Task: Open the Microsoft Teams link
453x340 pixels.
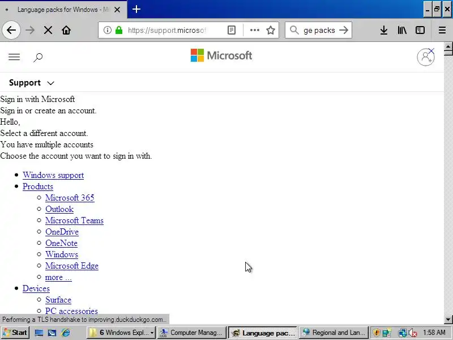Action: [74, 220]
